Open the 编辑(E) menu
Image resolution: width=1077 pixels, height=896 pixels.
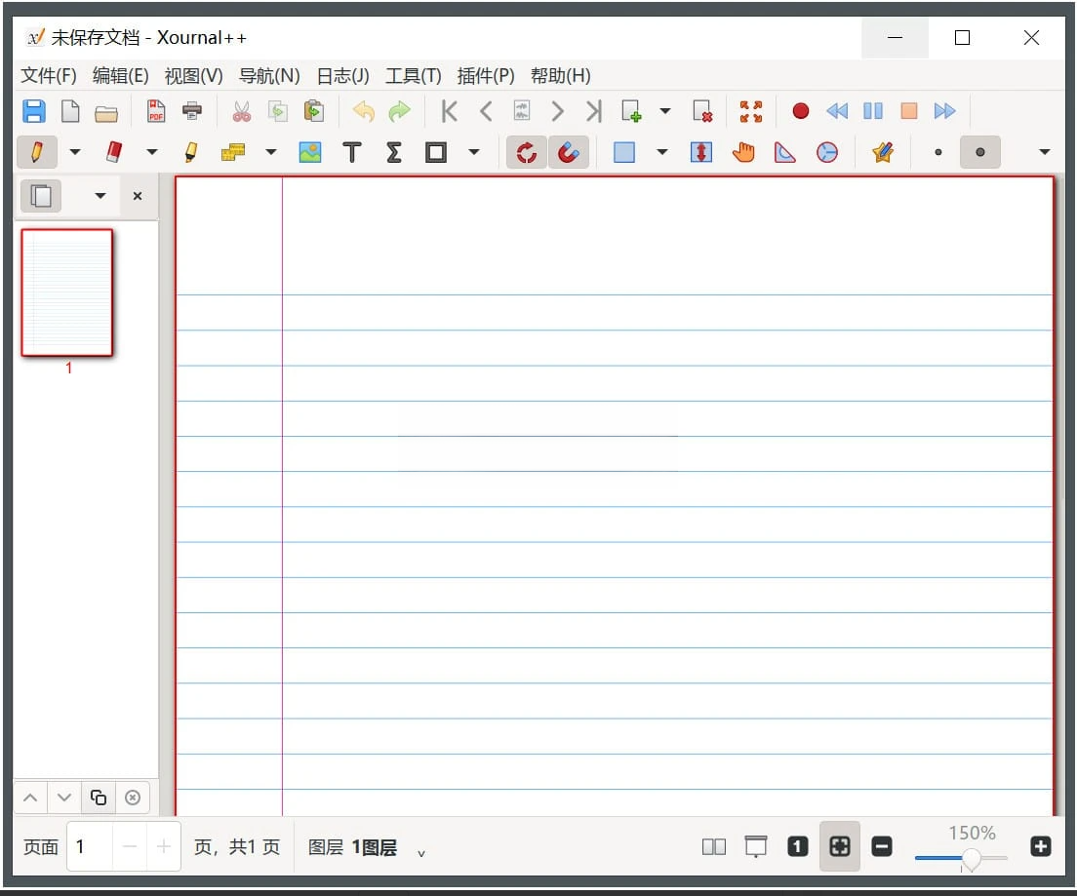120,75
